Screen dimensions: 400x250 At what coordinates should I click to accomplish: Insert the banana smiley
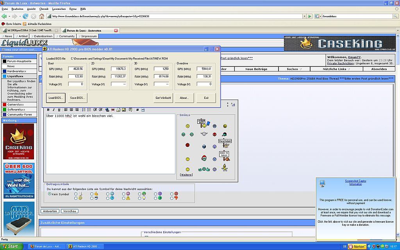pos(225,168)
